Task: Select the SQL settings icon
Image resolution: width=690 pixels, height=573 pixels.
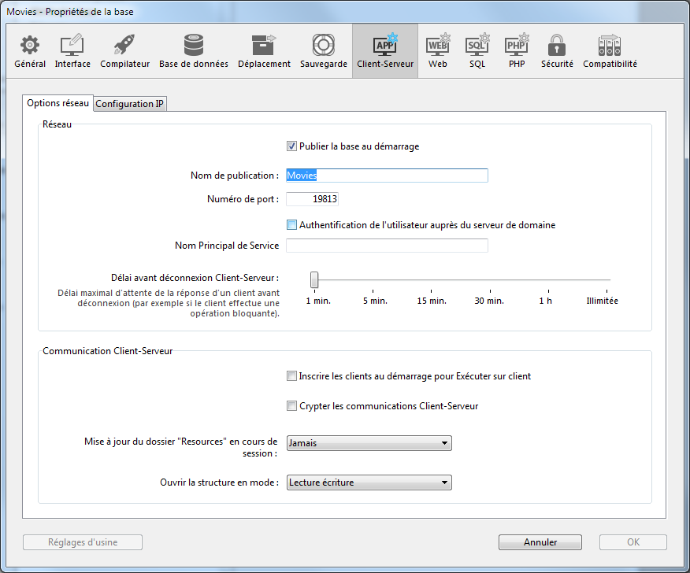Action: [477, 45]
